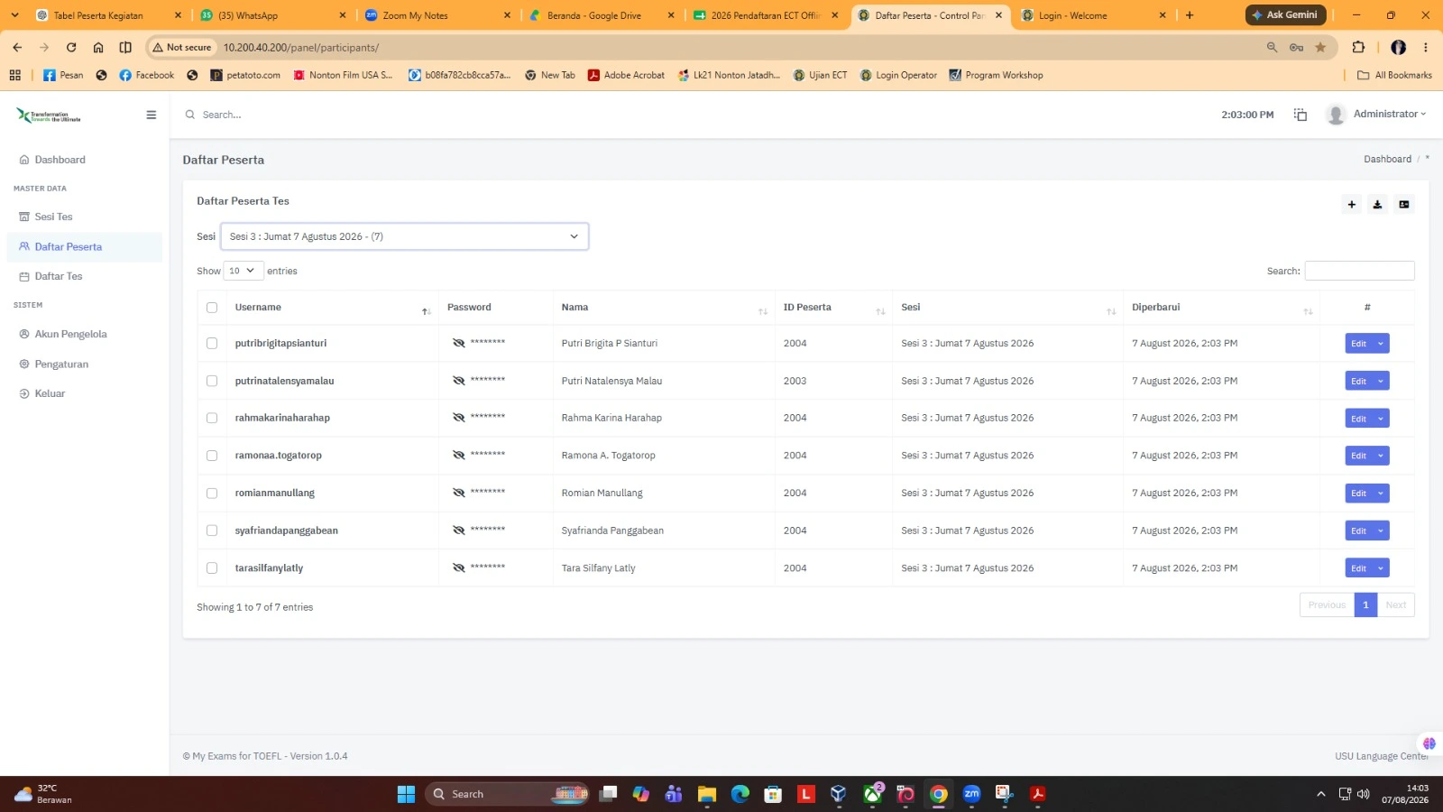Open Zoom from the taskbar

tap(971, 794)
